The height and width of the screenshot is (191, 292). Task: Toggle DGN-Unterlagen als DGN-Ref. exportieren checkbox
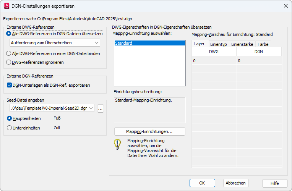[10, 85]
